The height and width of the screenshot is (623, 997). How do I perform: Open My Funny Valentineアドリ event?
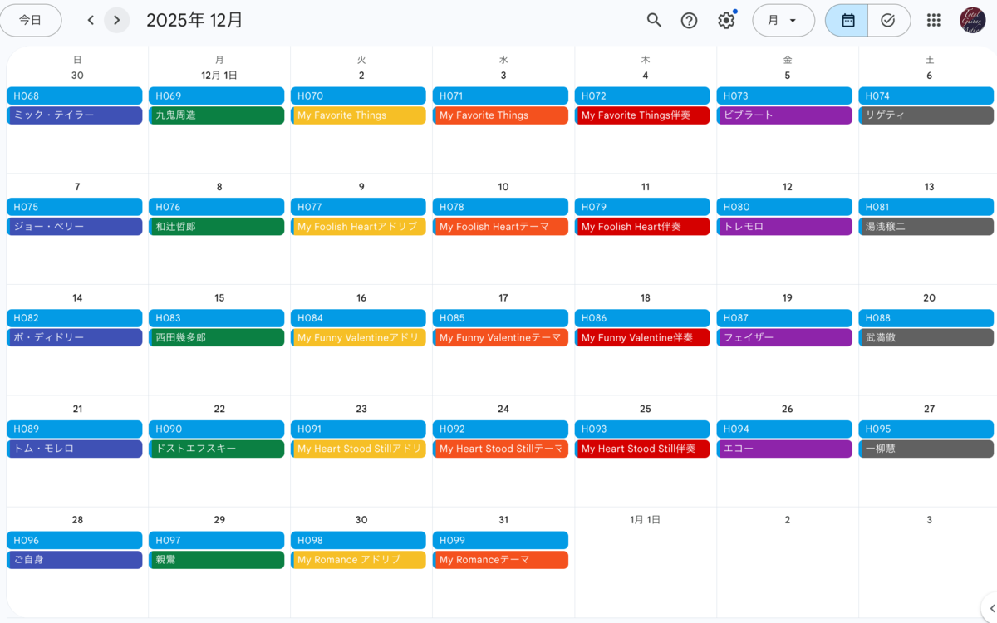point(359,337)
